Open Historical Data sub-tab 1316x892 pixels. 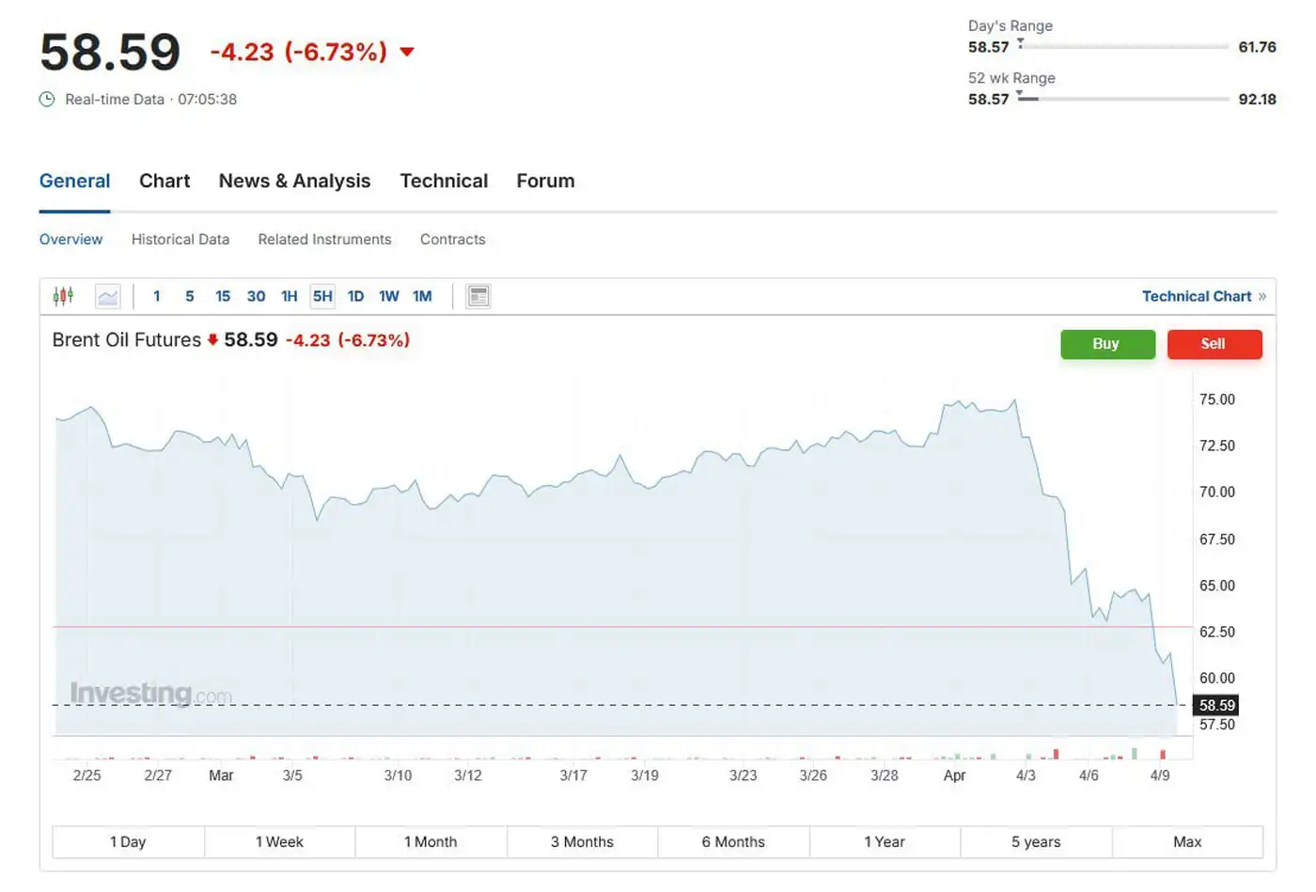(x=180, y=240)
